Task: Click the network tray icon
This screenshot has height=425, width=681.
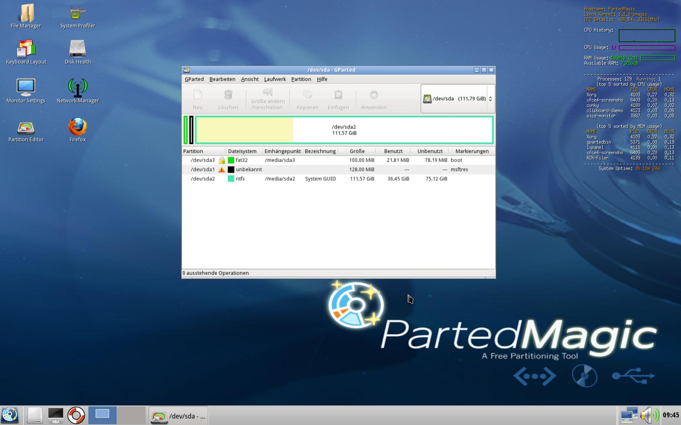Action: [629, 415]
